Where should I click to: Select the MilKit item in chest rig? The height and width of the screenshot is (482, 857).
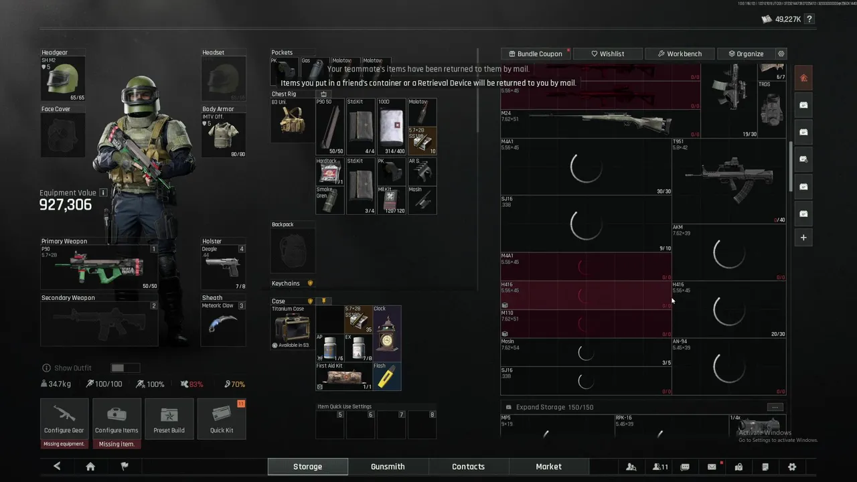[x=392, y=200]
